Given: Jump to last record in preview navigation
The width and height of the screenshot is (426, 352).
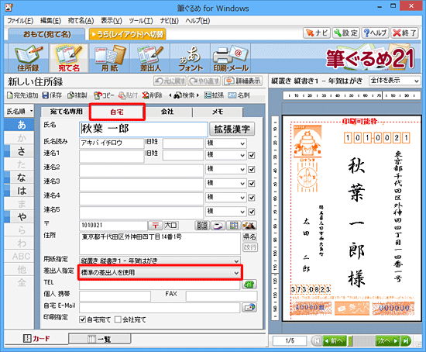Looking at the screenshot, I should 406,340.
